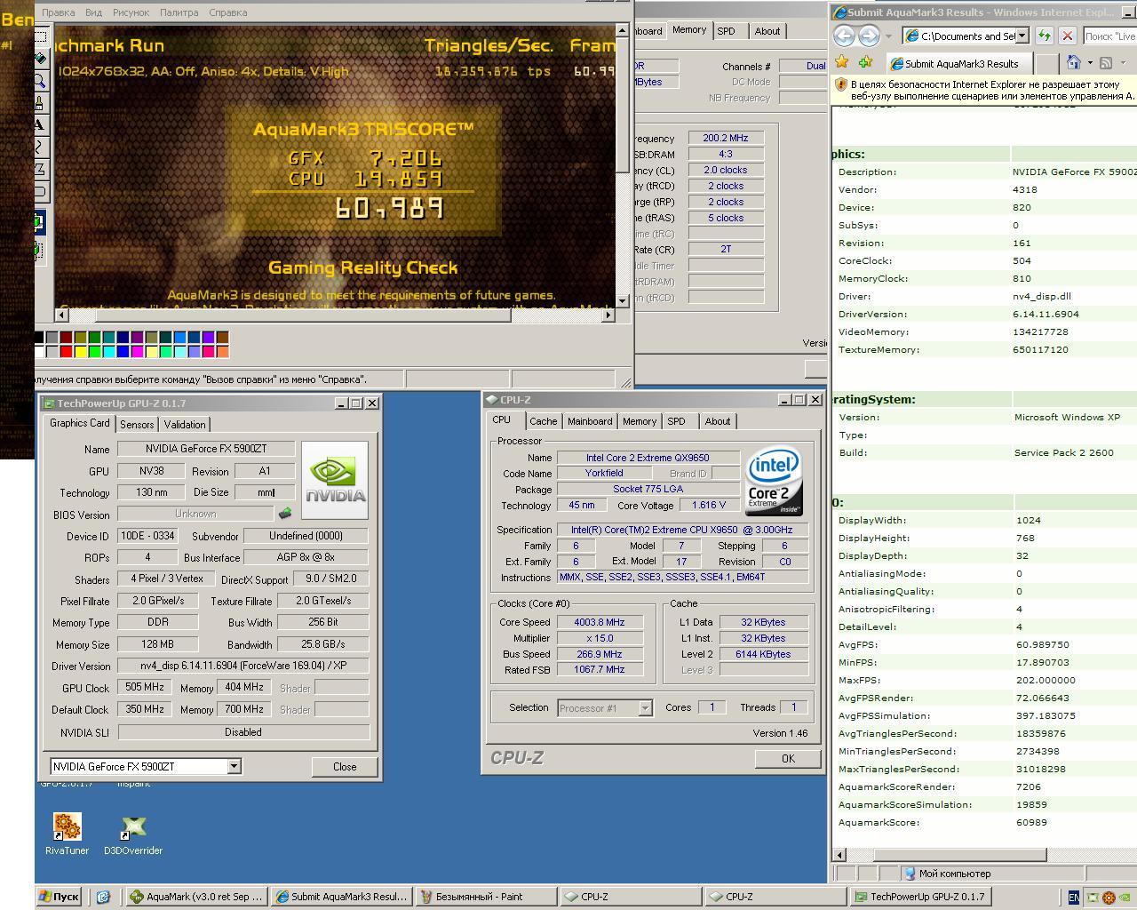Switch to the Mainboard tab in front CPU-Z
Screen dimensions: 1137x910
[x=590, y=421]
